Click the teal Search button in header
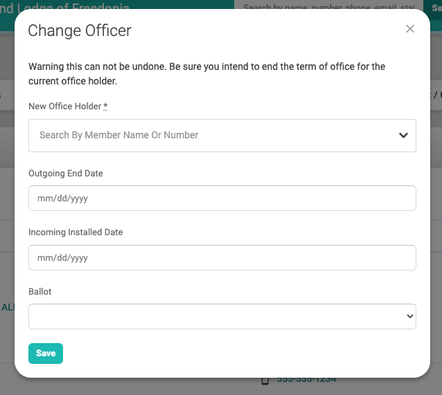The height and width of the screenshot is (395, 442). tap(433, 5)
